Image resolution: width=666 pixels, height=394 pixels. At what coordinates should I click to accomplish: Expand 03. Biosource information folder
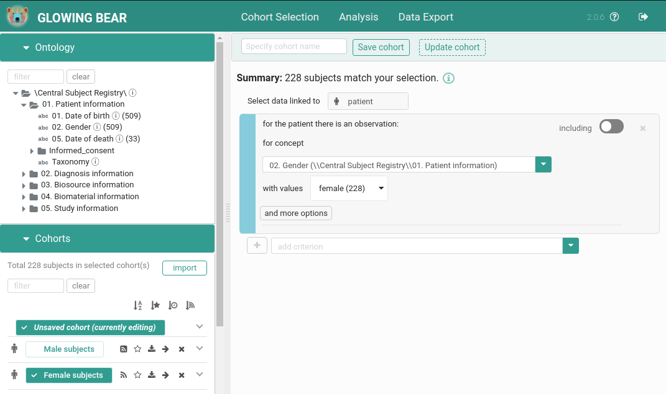(24, 185)
